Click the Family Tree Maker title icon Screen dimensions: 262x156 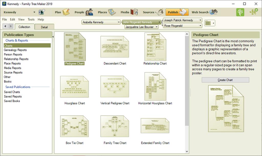[4, 4]
